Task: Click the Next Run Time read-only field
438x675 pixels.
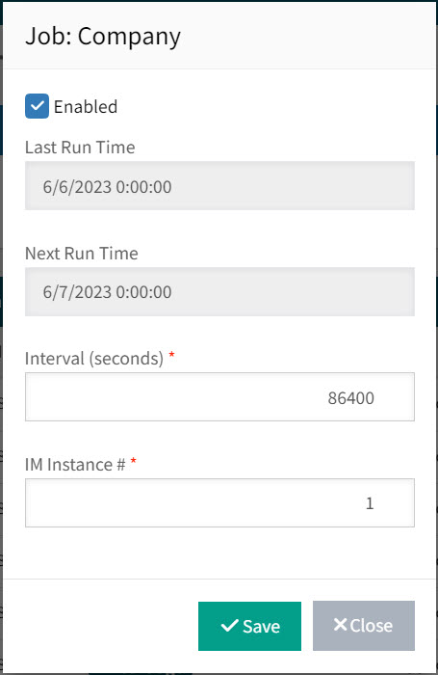Action: pyautogui.click(x=219, y=292)
